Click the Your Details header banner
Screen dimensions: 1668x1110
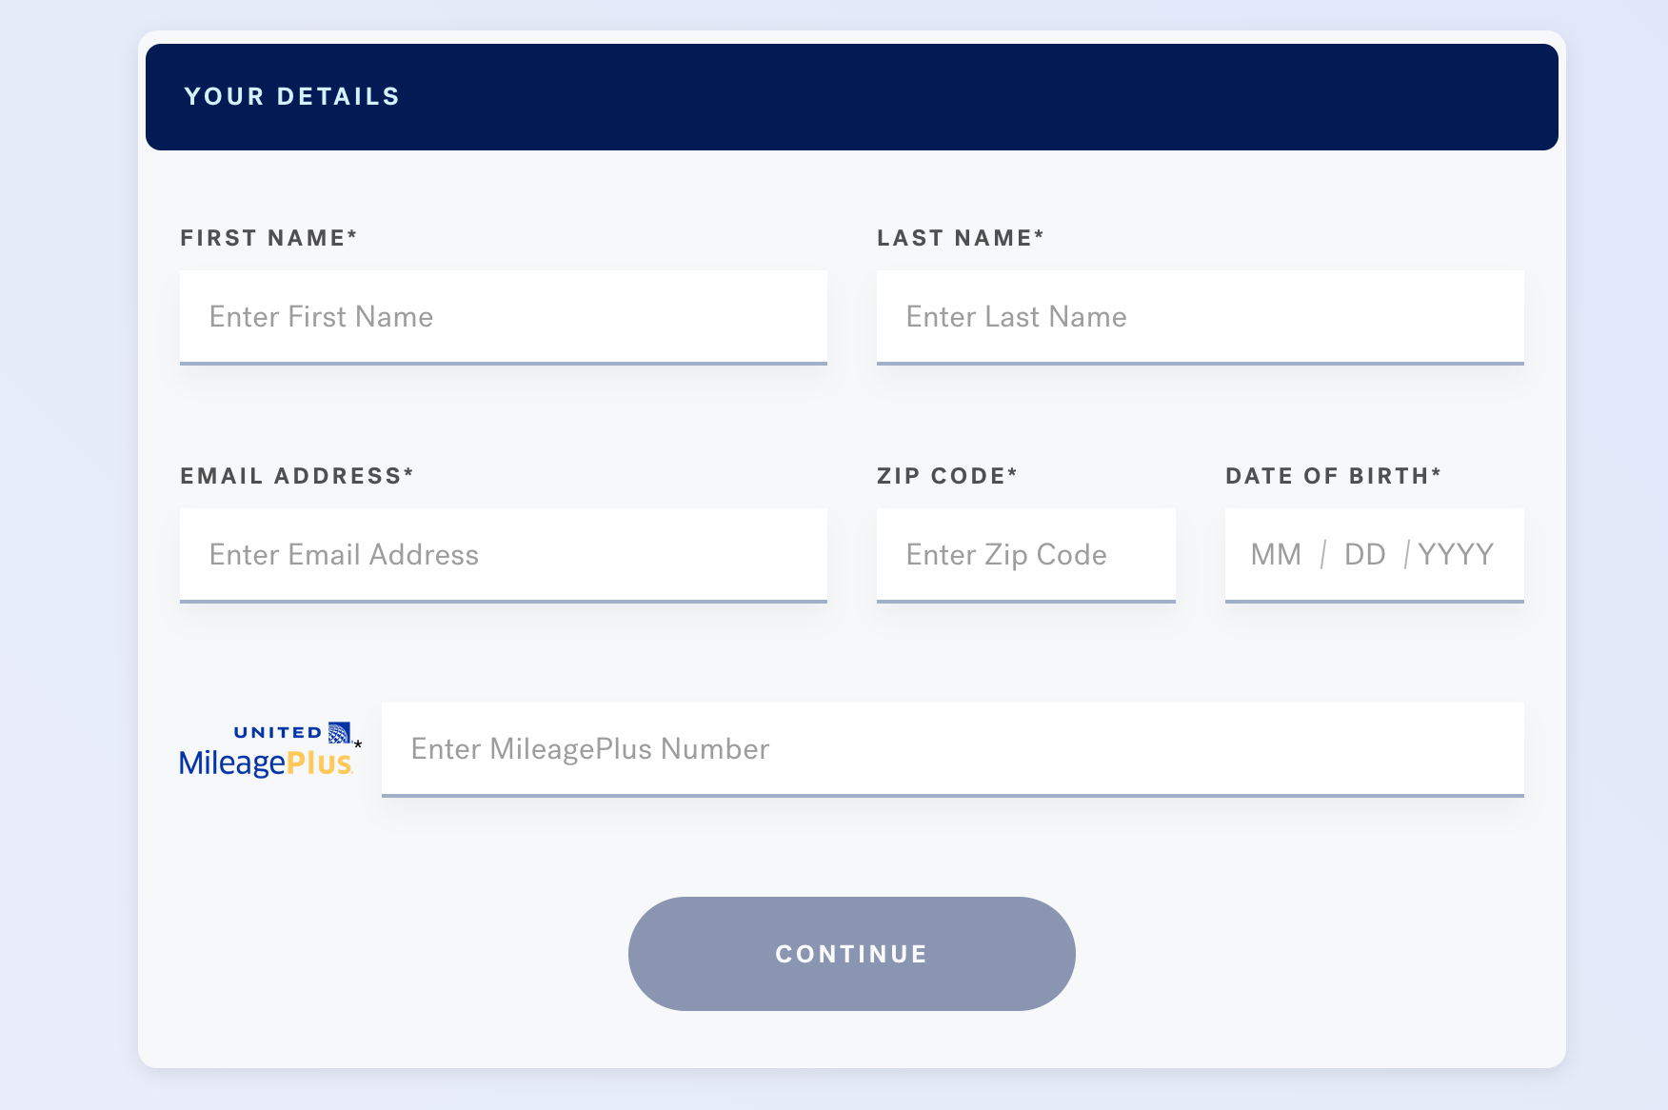[852, 97]
